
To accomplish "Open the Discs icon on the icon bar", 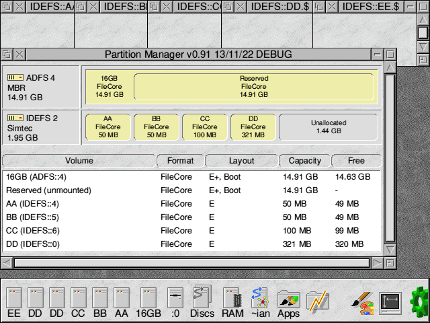I will coord(202,302).
